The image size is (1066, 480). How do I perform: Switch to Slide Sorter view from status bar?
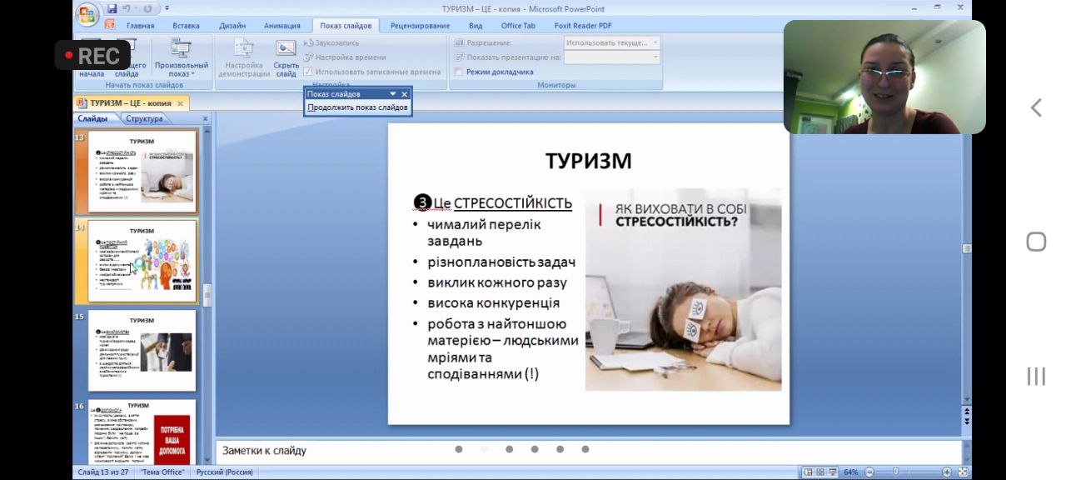point(820,472)
